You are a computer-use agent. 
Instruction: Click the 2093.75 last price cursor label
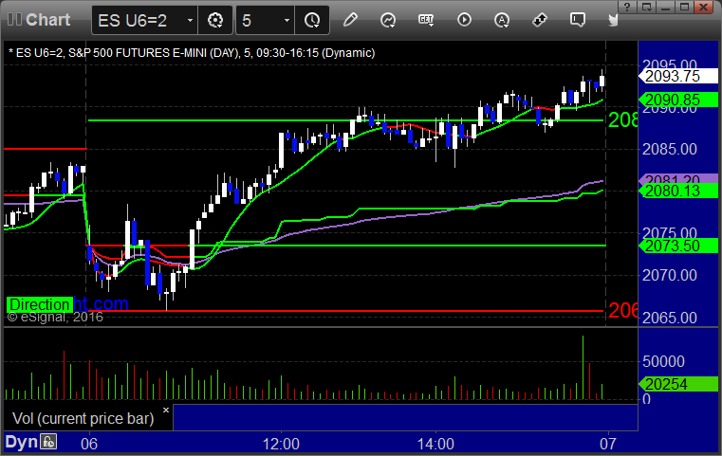678,76
